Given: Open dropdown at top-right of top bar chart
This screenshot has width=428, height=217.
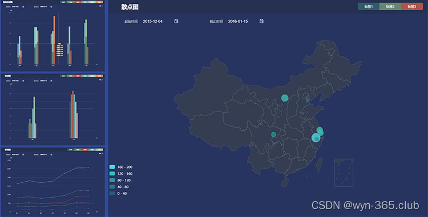Looking at the screenshot, I should (x=100, y=6).
